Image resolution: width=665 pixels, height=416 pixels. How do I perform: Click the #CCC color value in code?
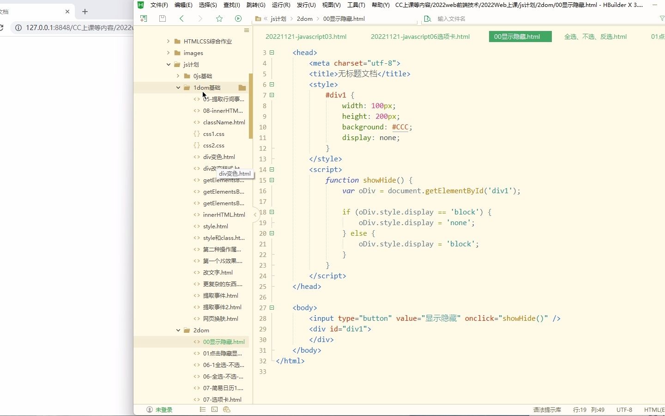400,127
